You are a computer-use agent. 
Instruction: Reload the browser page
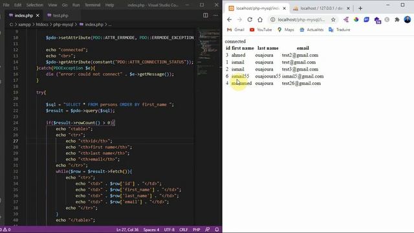point(250,19)
